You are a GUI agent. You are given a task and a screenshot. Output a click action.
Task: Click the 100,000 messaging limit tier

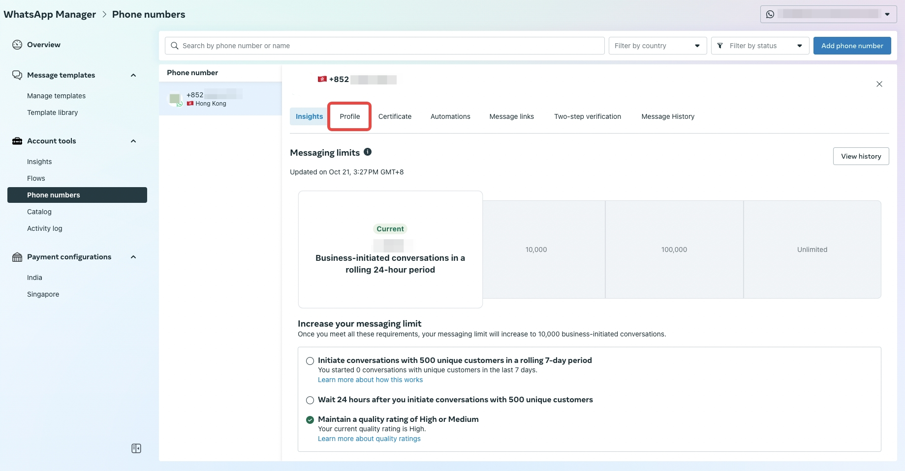pyautogui.click(x=674, y=249)
